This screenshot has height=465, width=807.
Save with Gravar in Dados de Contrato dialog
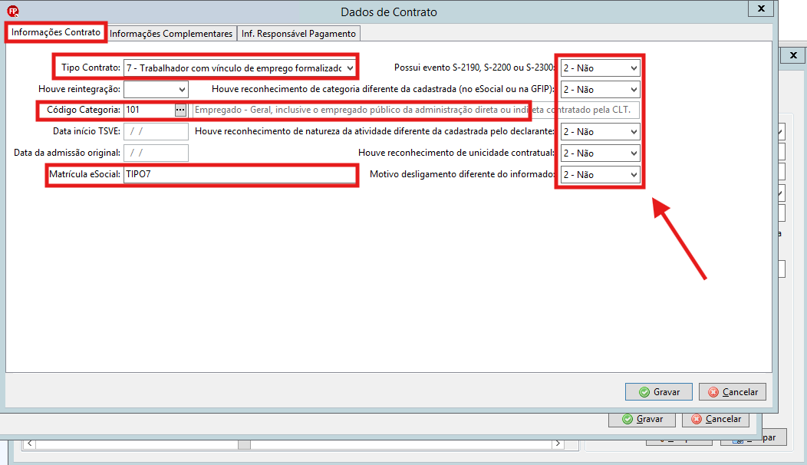point(659,392)
